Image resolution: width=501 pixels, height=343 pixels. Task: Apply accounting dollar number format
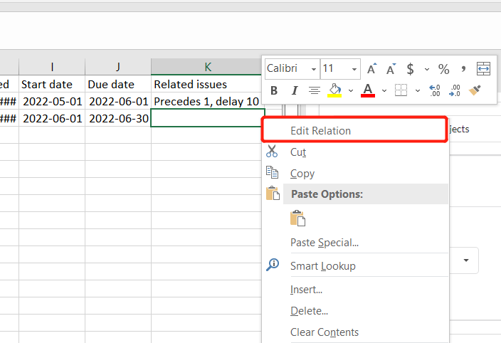point(410,68)
